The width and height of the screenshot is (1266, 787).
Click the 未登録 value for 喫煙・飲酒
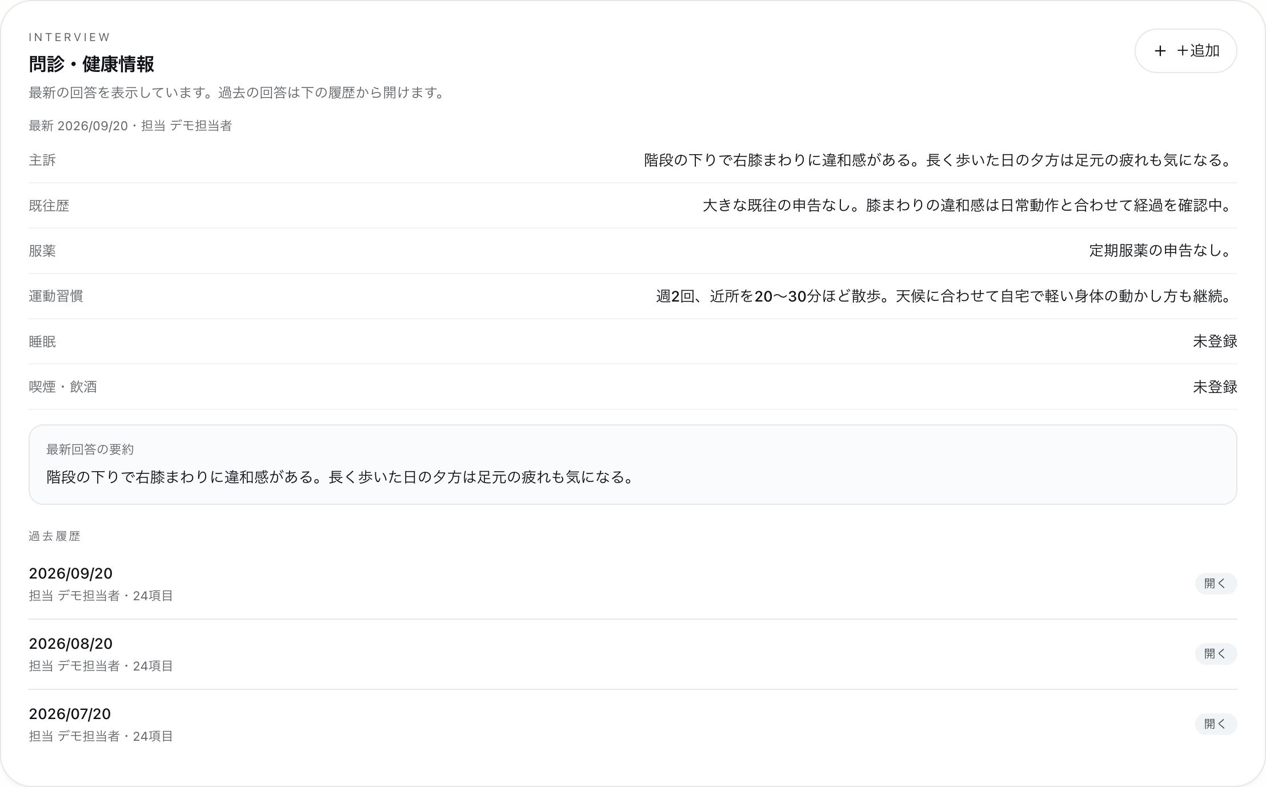[x=1215, y=387]
